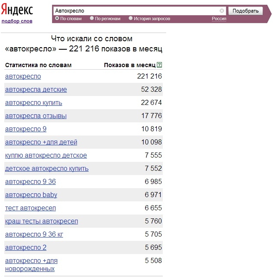
Task: Select the По словам radio button
Action: click(x=57, y=18)
